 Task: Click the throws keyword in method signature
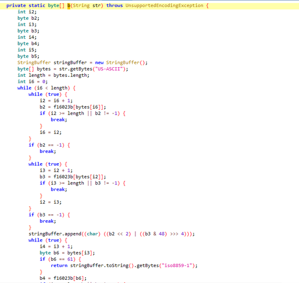coord(115,6)
